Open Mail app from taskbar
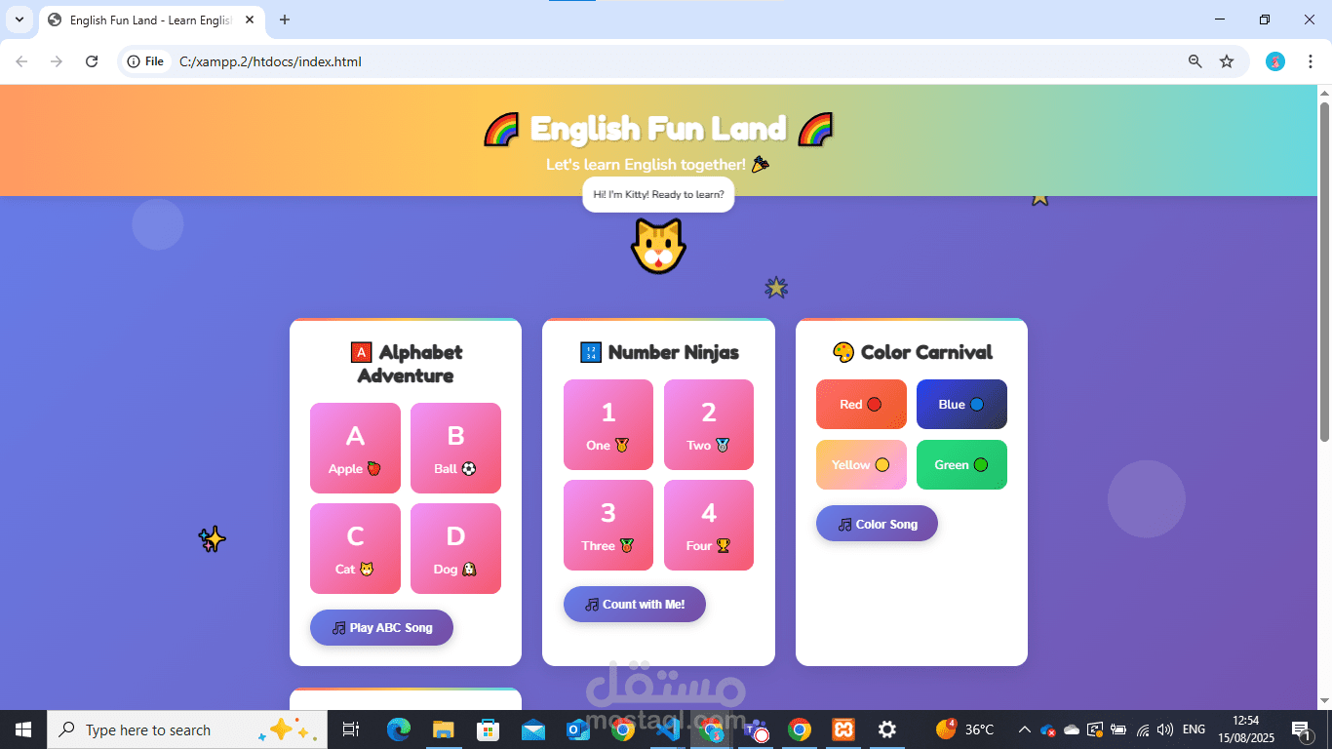This screenshot has width=1332, height=749. point(532,729)
